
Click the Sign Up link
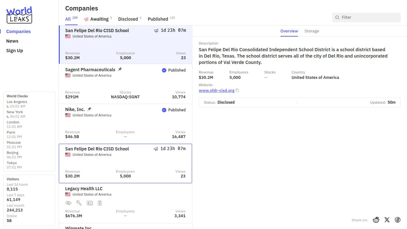tap(15, 51)
